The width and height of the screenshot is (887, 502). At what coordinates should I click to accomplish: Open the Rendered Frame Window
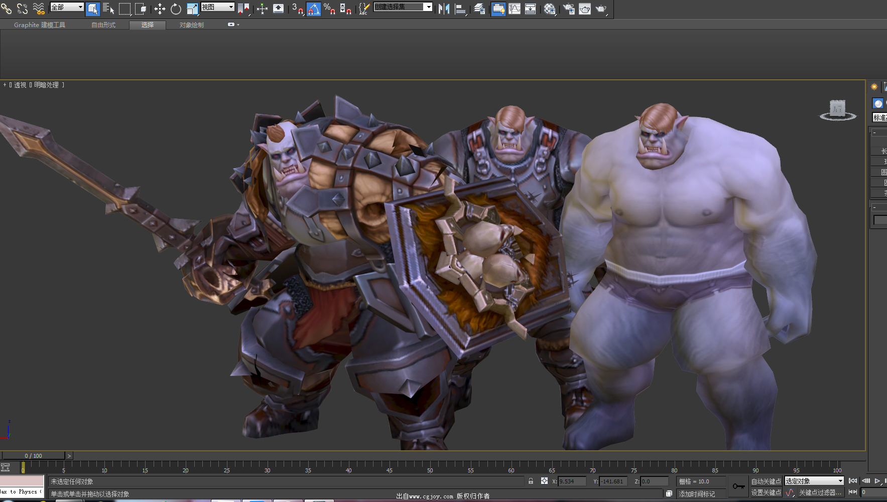[x=585, y=8]
